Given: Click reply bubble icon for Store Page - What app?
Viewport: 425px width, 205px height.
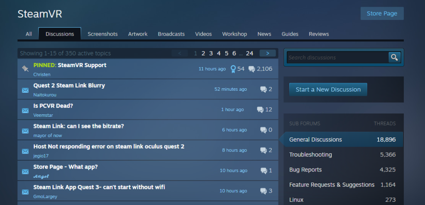Looking at the screenshot, I should click(x=263, y=171).
